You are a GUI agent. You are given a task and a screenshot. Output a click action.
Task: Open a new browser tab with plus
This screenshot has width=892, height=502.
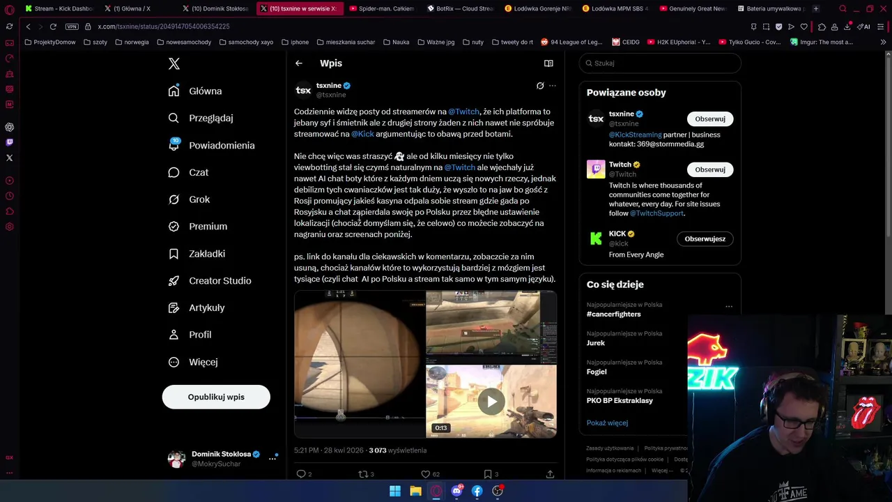click(815, 8)
